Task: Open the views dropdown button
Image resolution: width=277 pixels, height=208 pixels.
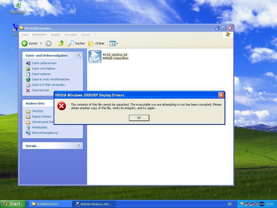Action: 114,43
